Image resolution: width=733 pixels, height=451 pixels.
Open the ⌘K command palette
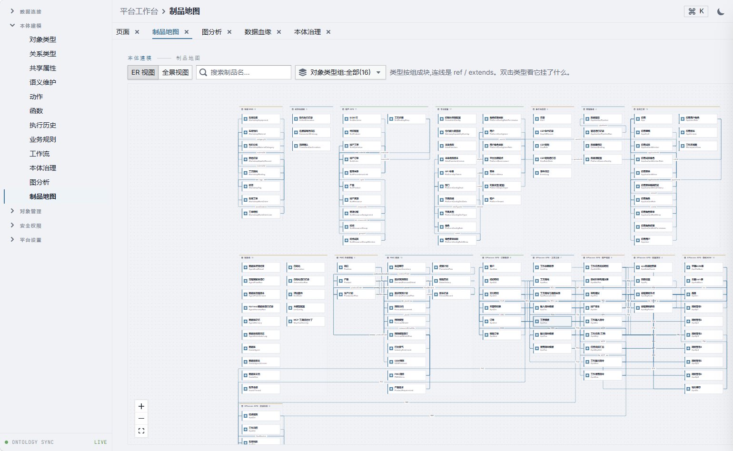pos(696,11)
